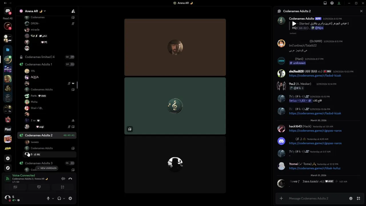Open the Pixel server icon

coord(8,129)
